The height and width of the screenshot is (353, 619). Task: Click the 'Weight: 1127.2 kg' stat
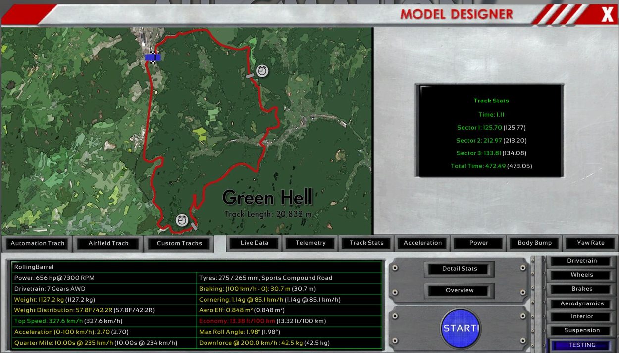39,300
